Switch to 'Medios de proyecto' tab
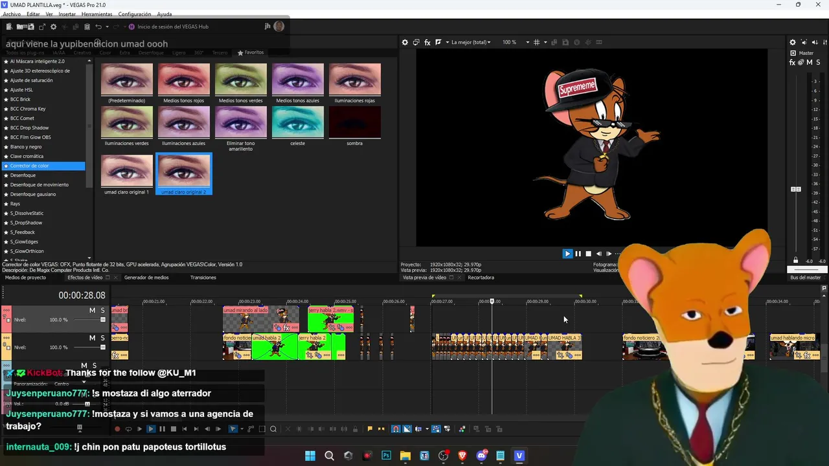This screenshot has width=829, height=466. 25,278
